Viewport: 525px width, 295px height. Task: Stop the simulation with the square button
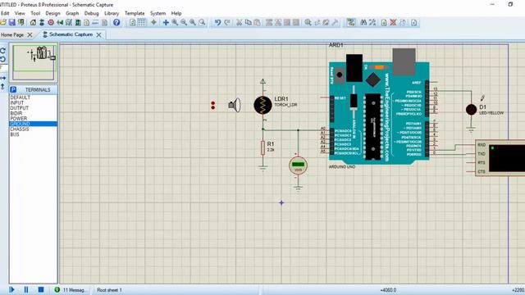click(x=41, y=289)
